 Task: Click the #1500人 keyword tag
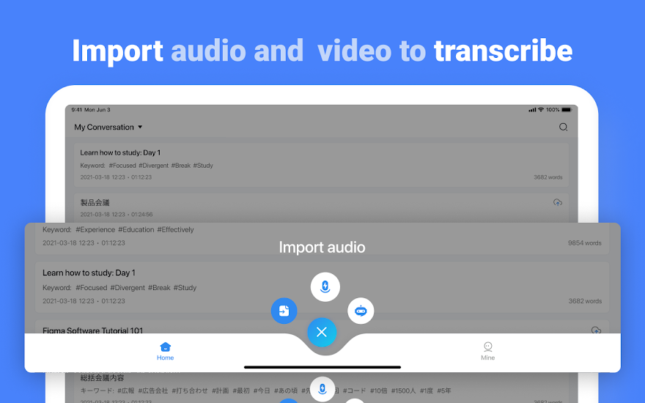[403, 391]
